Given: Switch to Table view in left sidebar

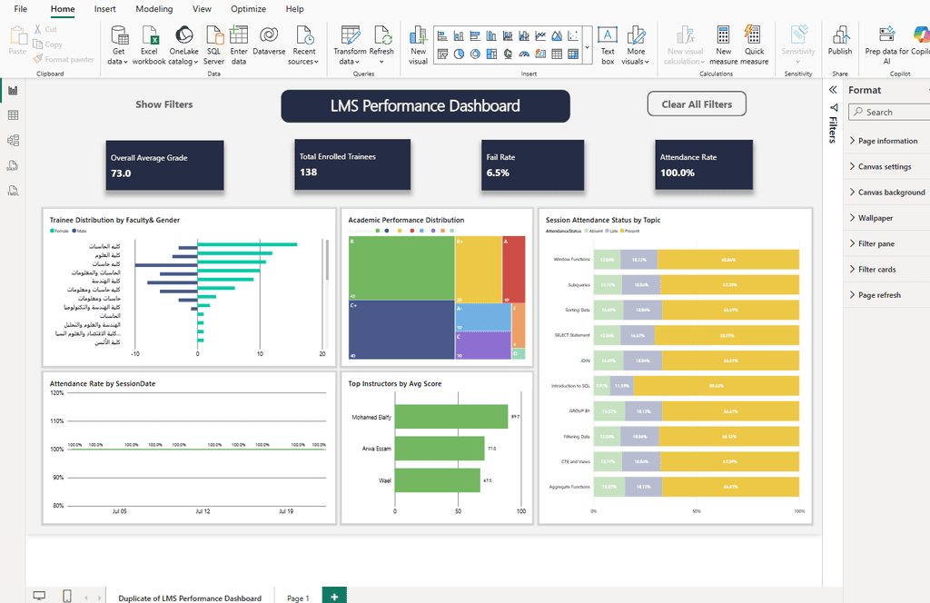Looking at the screenshot, I should 13,115.
